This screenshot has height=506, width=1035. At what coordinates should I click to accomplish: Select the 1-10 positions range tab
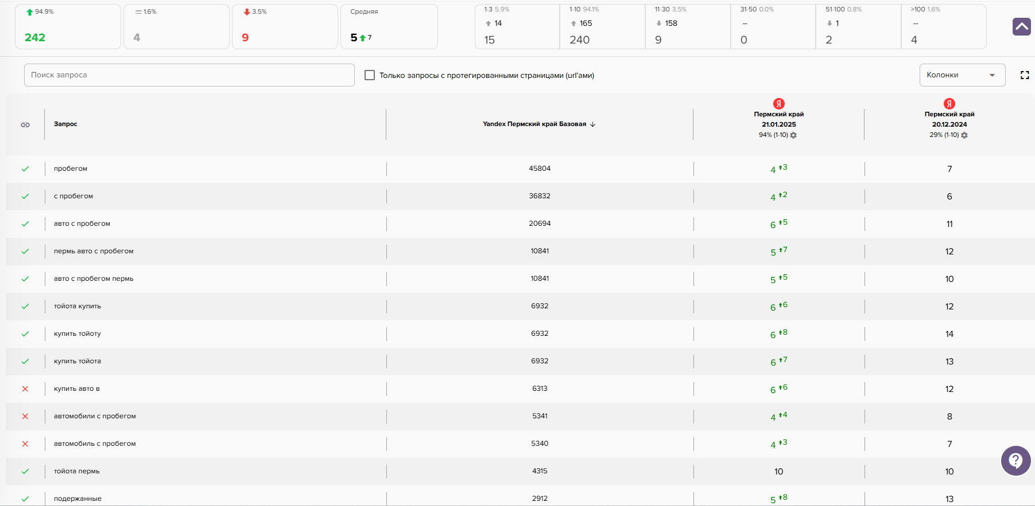pos(602,26)
